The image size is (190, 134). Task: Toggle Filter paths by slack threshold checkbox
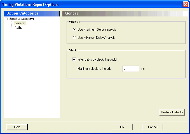point(74,59)
